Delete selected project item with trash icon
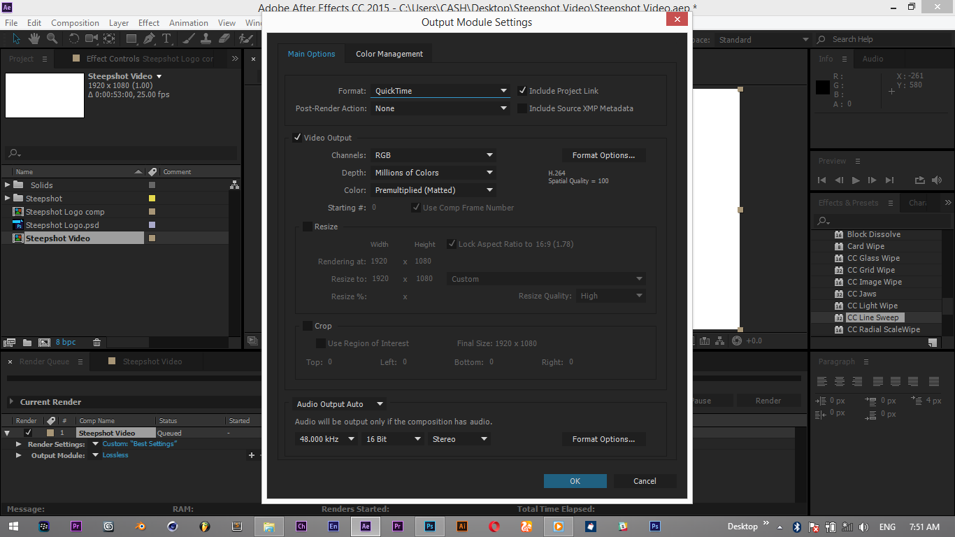The width and height of the screenshot is (955, 537). point(97,343)
